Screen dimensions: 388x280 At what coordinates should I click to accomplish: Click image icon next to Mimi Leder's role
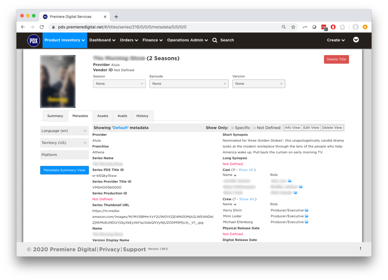(x=307, y=216)
